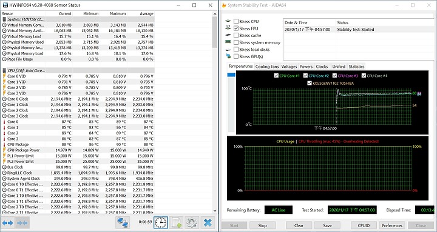
Task: Select the System Agent Clock sensor row
Action: pos(78,179)
